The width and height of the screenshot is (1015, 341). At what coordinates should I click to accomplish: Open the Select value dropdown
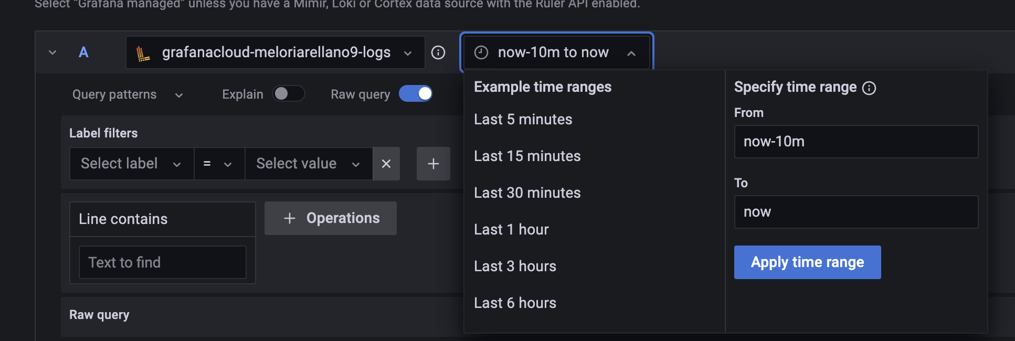point(309,164)
